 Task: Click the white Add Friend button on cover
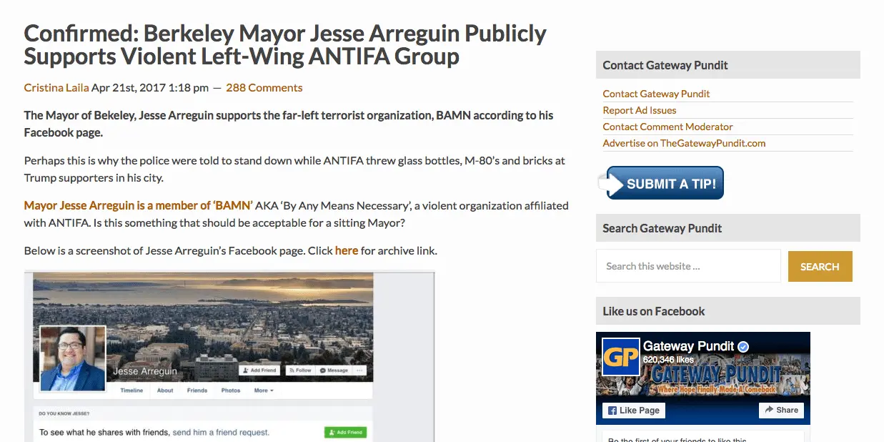click(259, 370)
